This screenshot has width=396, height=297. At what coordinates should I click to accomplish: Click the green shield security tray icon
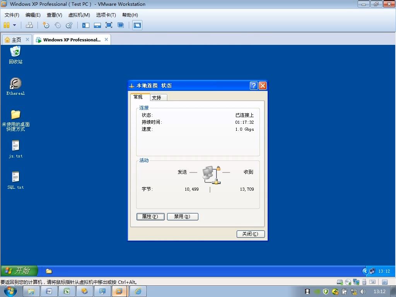[326, 292]
